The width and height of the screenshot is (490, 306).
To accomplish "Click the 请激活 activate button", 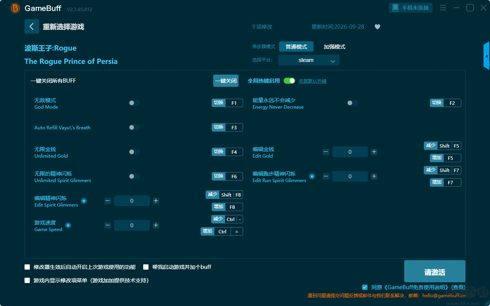I will pos(435,271).
